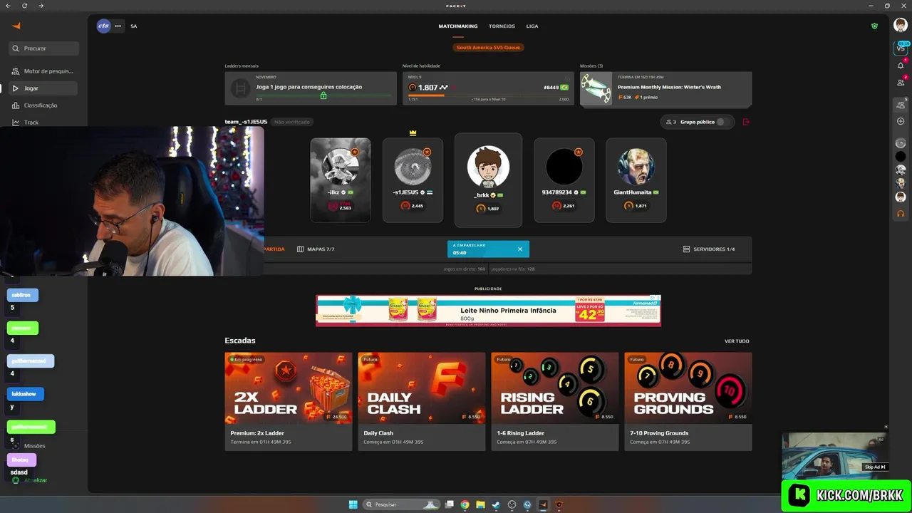Open the 934789234 player card
The image size is (912, 513).
(x=564, y=180)
